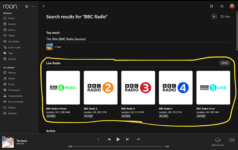Select BBC Radio 2 station tile
The height and width of the screenshot is (150, 238).
click(101, 88)
